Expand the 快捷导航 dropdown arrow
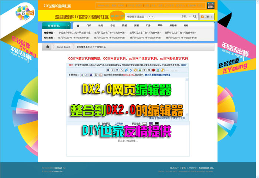 click(x=68, y=26)
